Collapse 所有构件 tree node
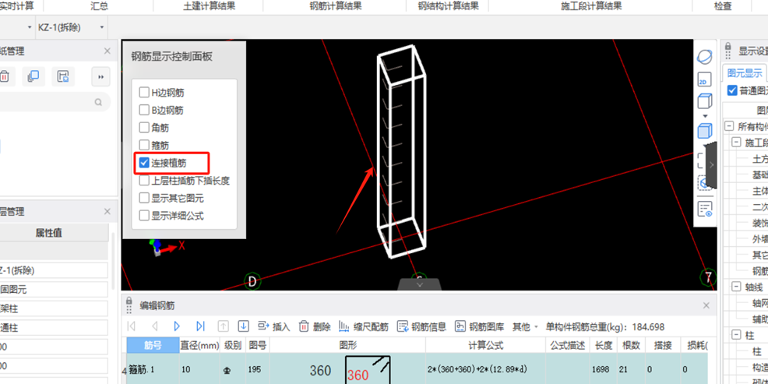 729,126
